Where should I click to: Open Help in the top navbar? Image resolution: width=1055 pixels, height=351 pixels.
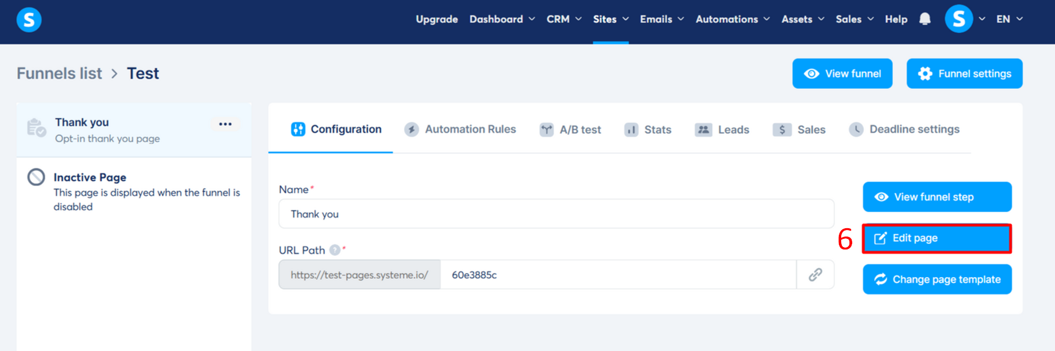896,19
